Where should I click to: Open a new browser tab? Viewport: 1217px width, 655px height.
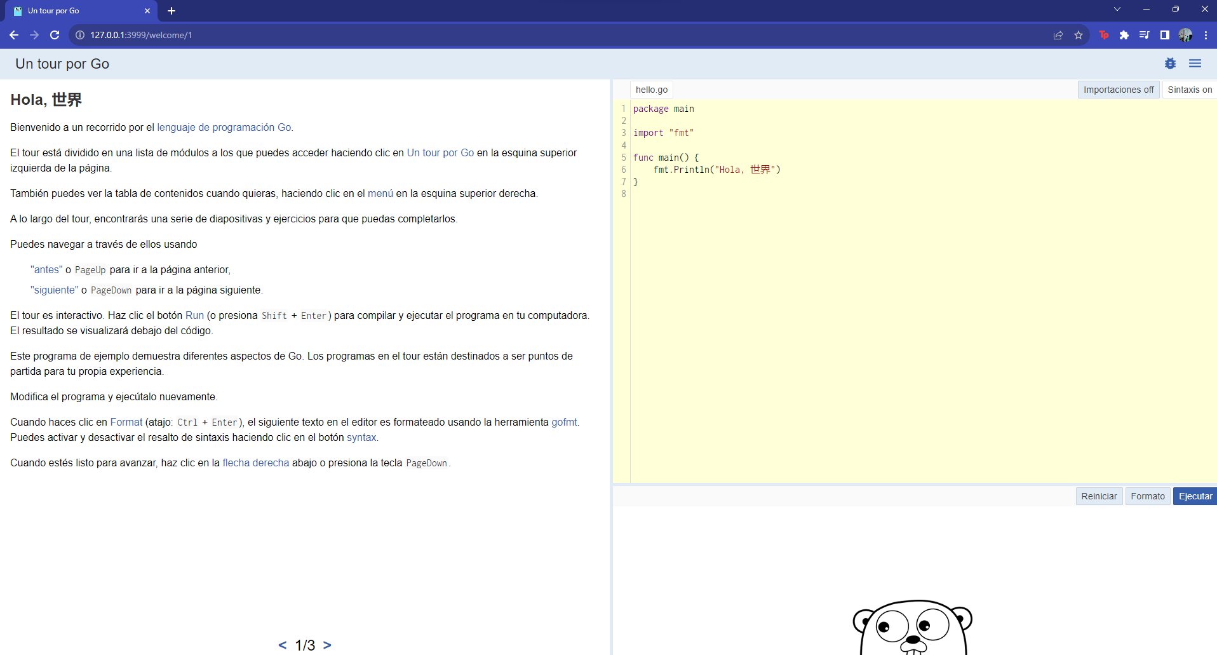click(171, 11)
